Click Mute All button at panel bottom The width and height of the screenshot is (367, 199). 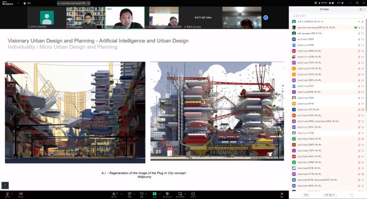tap(329, 195)
